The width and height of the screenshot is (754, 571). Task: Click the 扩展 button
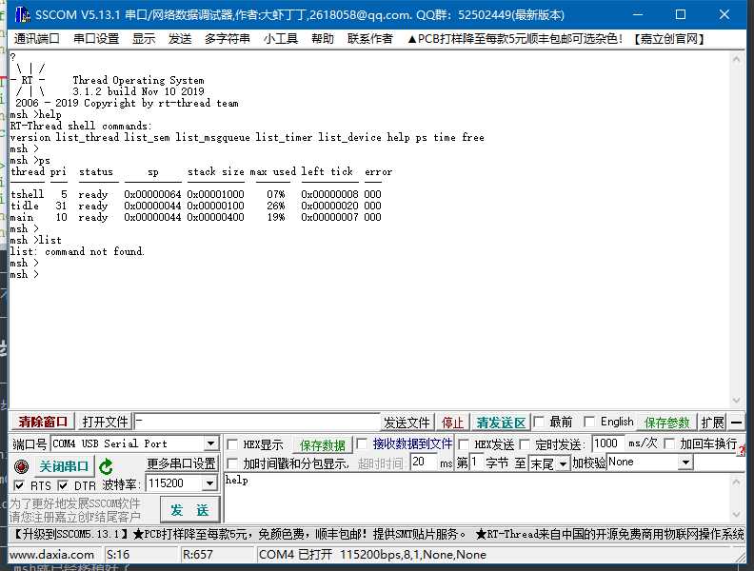712,423
